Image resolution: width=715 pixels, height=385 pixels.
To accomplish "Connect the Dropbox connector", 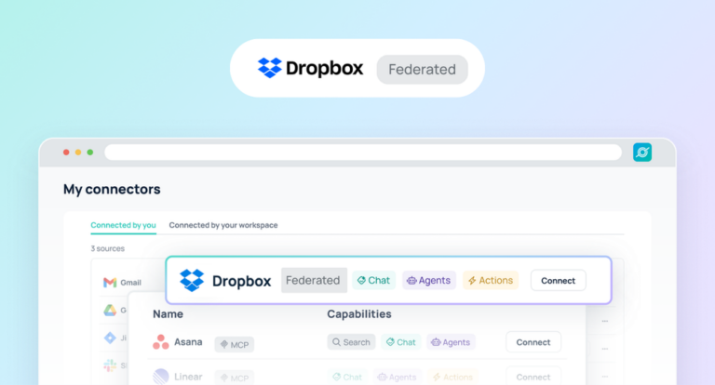I will tap(559, 281).
